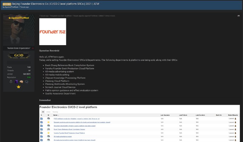This screenshot has width=243, height=142.
Task: Click the Last Failure column header
Action: pos(183,115)
